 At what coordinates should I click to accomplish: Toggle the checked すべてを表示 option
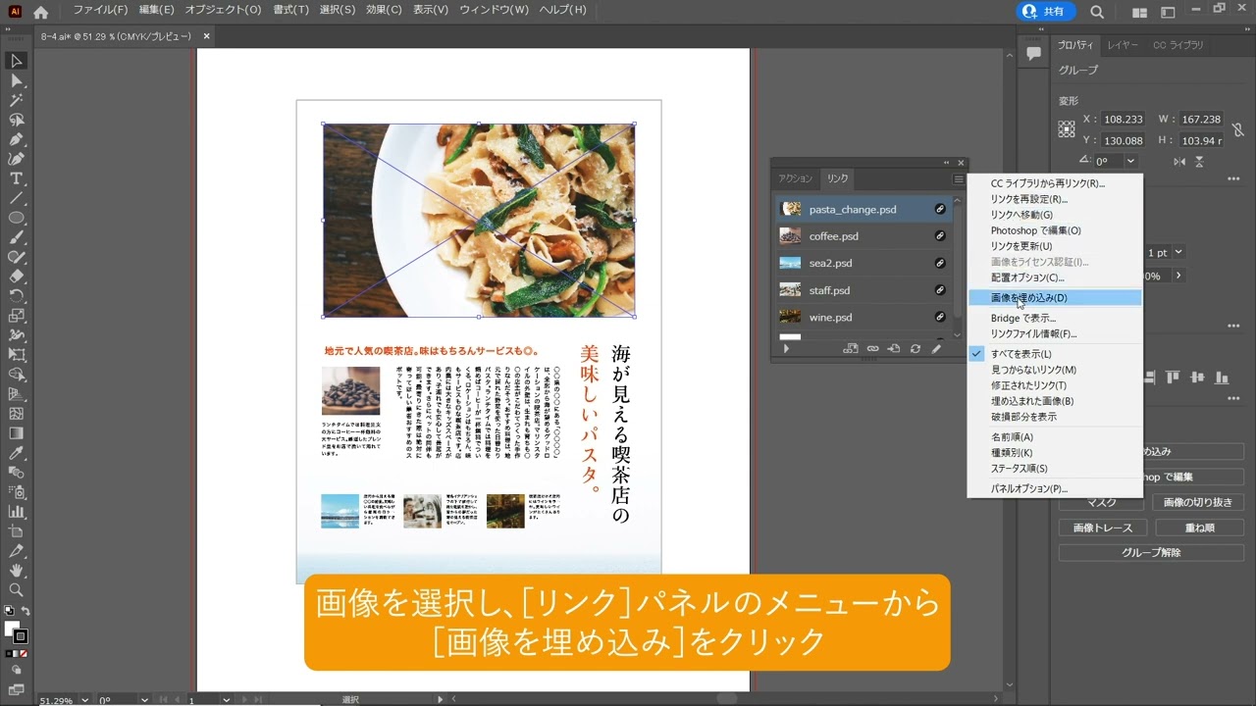click(x=1020, y=354)
